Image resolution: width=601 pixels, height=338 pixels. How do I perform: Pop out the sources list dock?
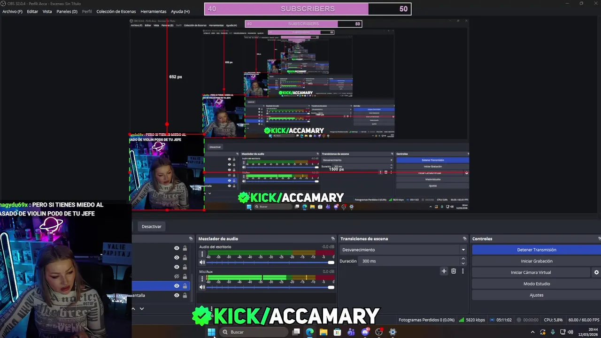191,238
